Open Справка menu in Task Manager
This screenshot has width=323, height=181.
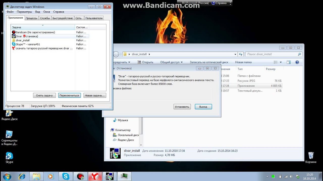(x=59, y=12)
